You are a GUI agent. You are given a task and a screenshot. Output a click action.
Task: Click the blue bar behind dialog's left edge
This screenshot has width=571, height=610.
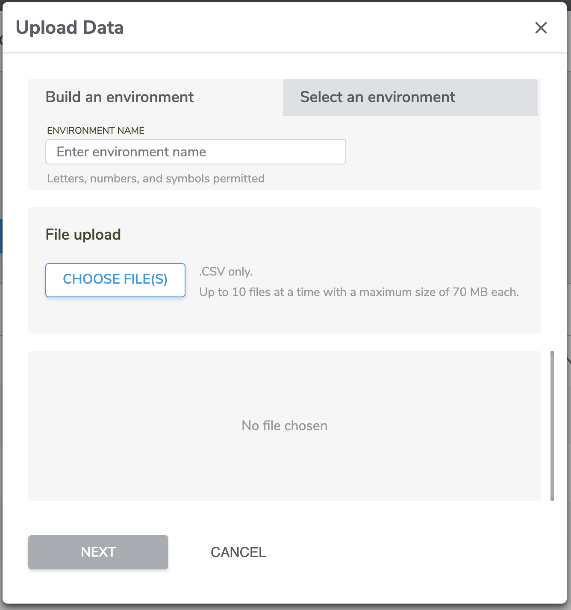click(1, 236)
